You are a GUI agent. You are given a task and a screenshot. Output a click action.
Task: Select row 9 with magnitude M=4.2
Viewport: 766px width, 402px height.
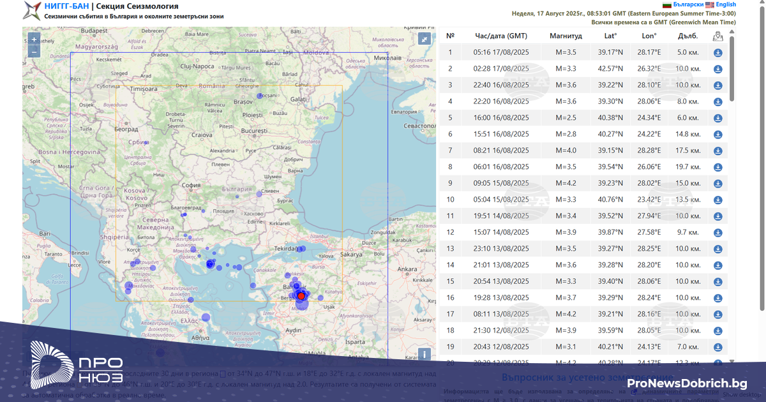coord(566,183)
